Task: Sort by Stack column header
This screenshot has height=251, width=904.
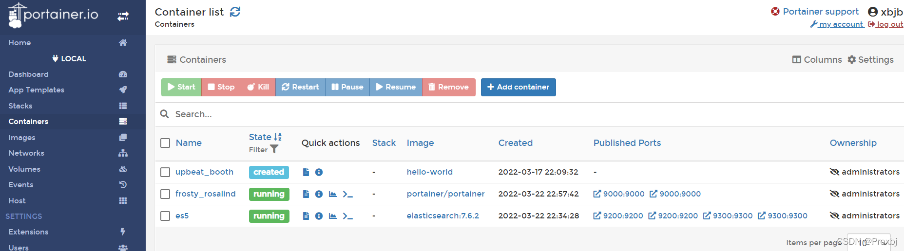Action: click(384, 143)
